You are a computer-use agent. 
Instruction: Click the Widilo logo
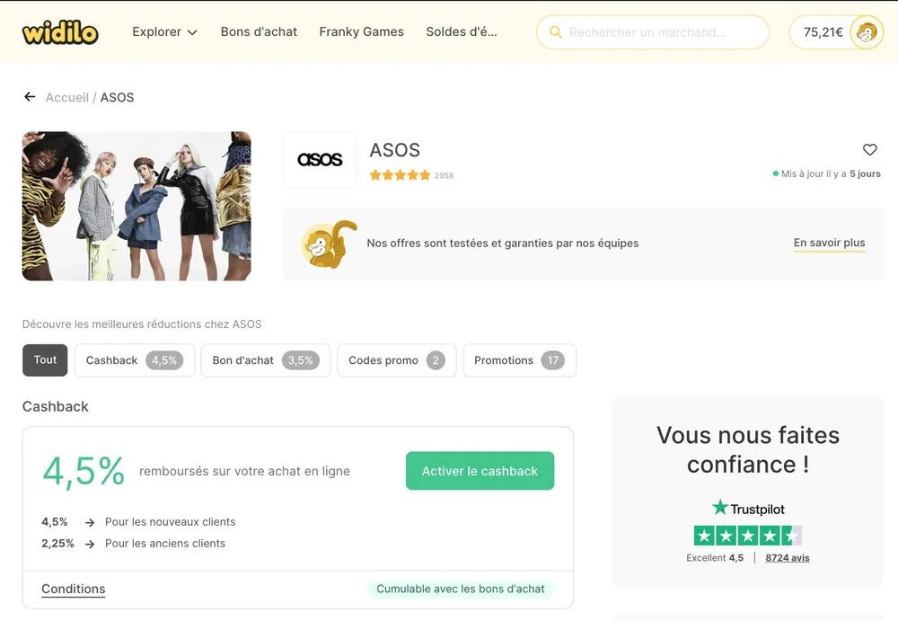pos(60,32)
